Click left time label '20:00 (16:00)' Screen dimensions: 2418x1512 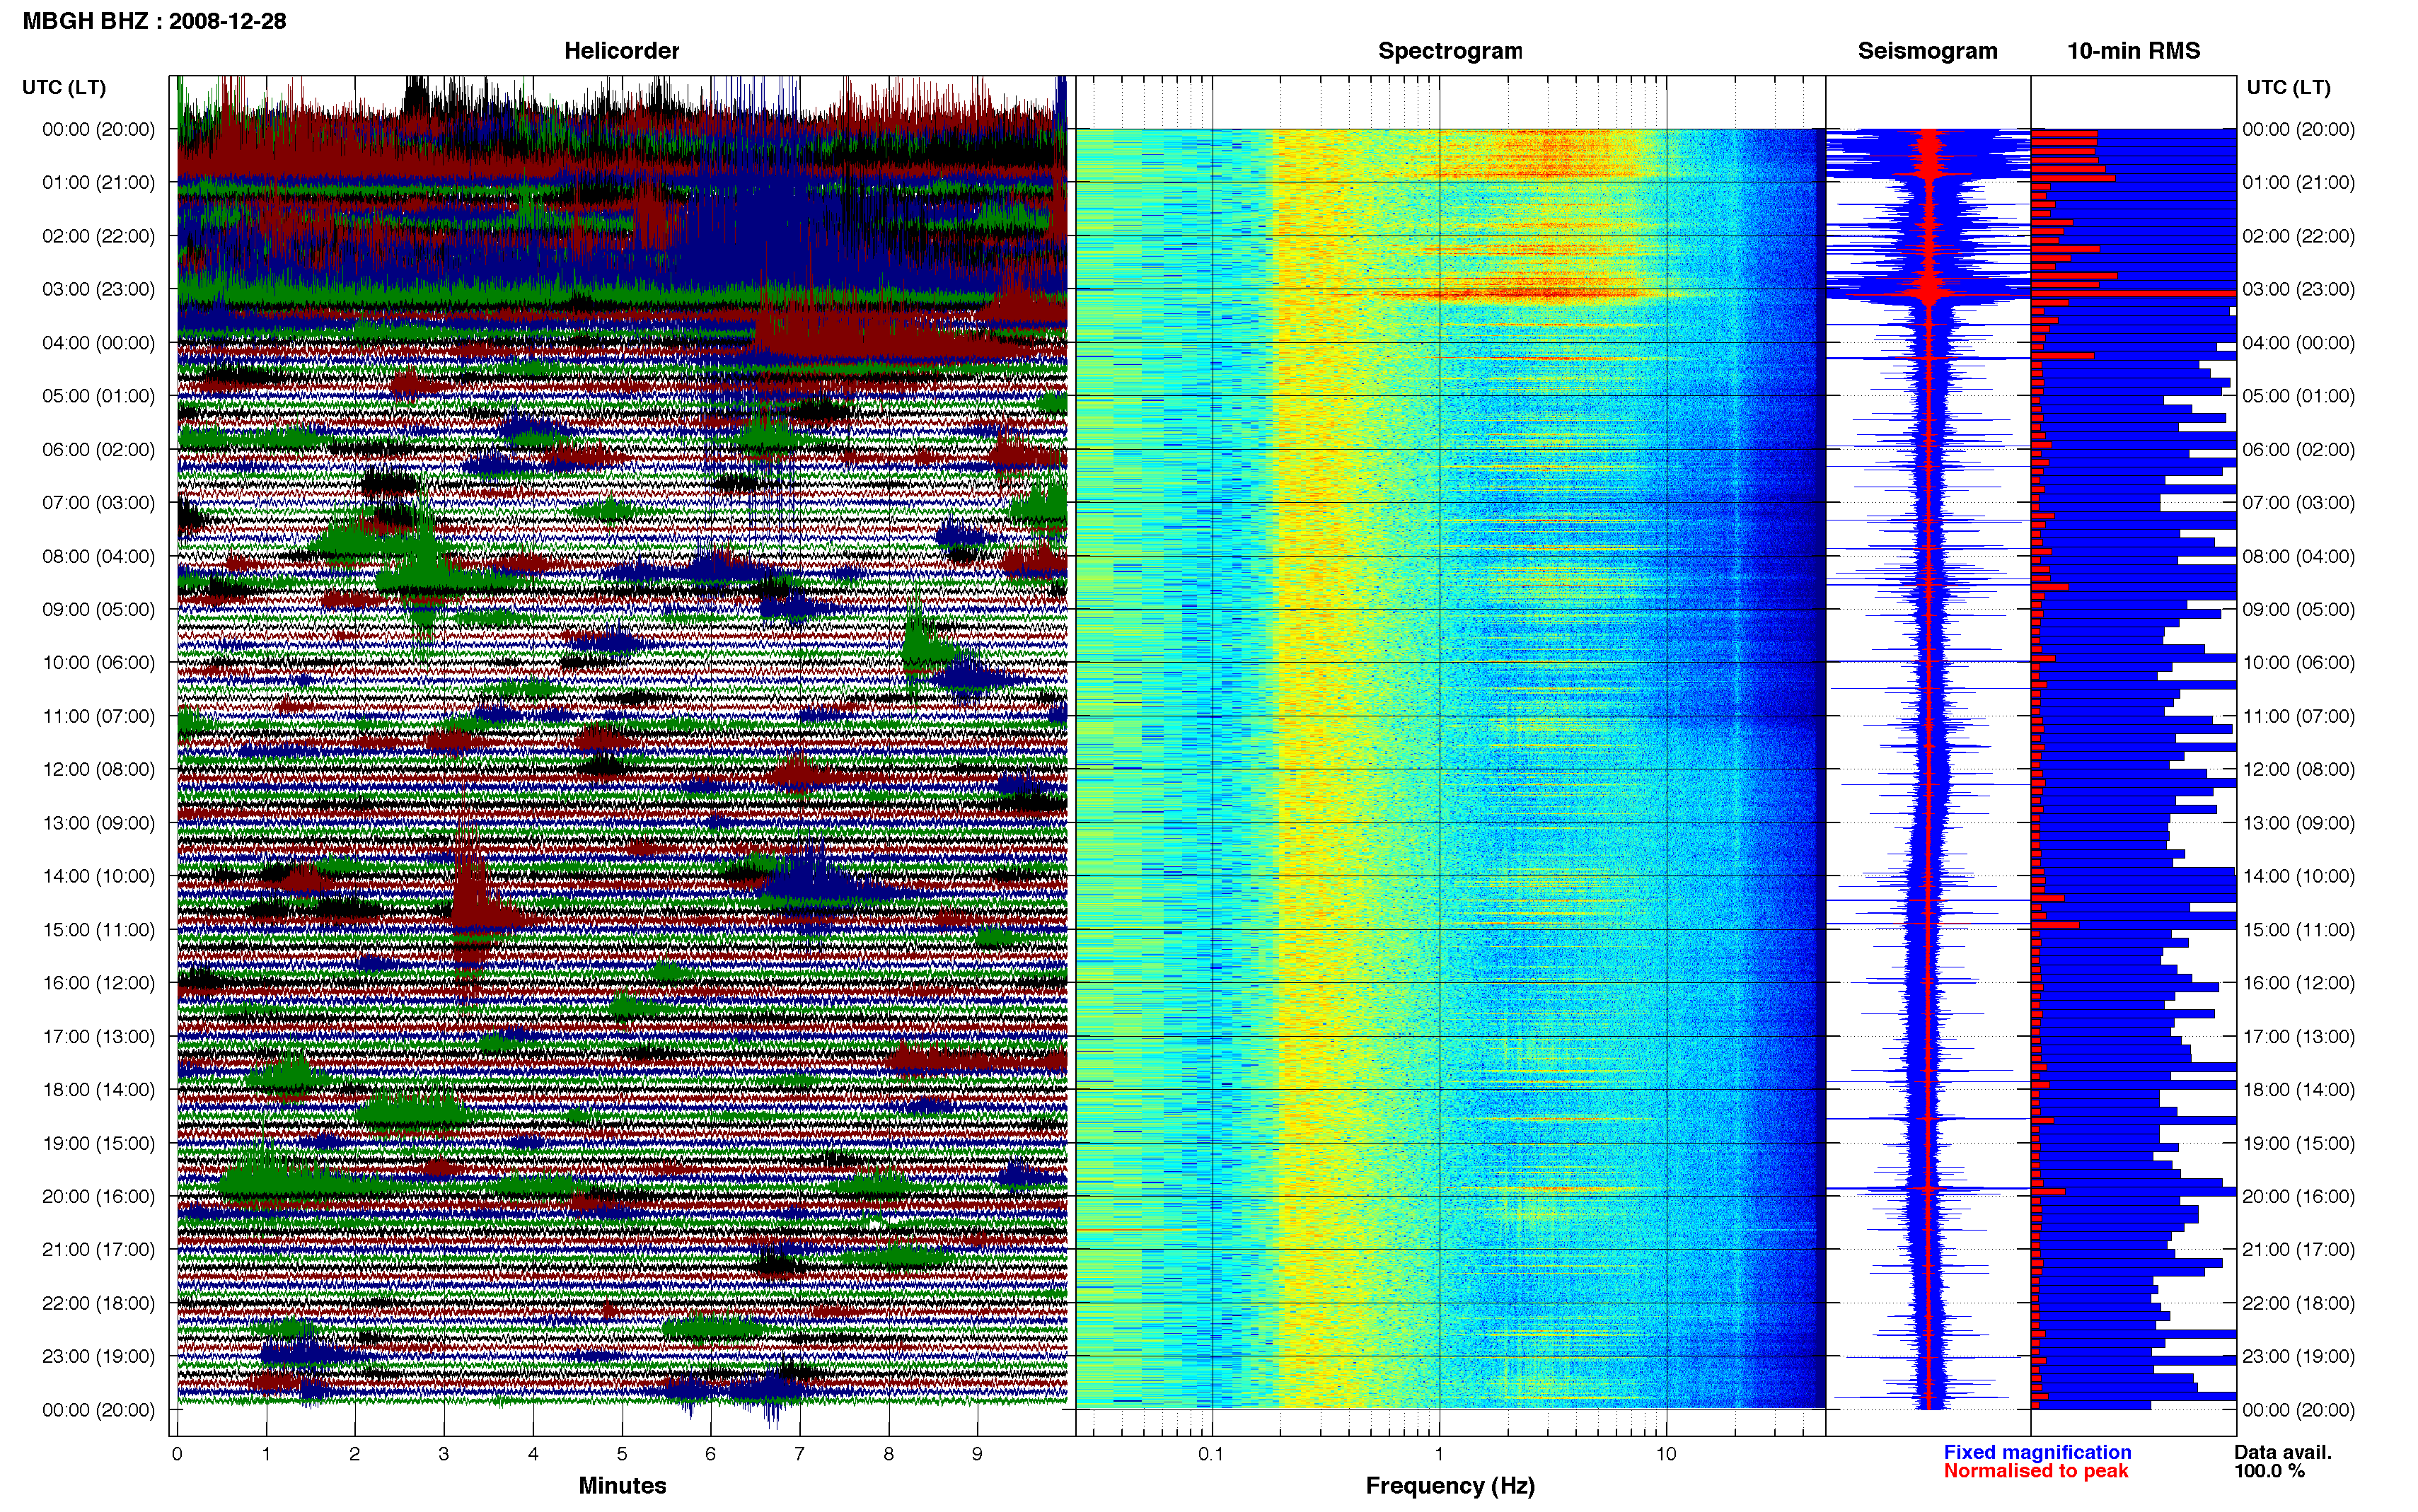98,1196
